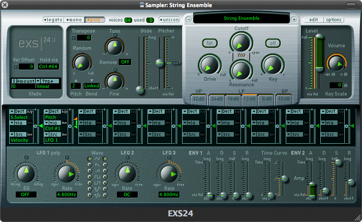
Task: Click the Fine tuning knob
Action: (x=114, y=81)
